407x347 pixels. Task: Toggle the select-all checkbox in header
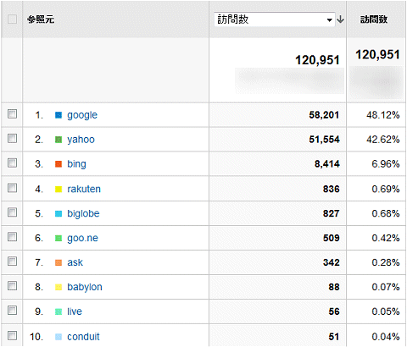[12, 19]
